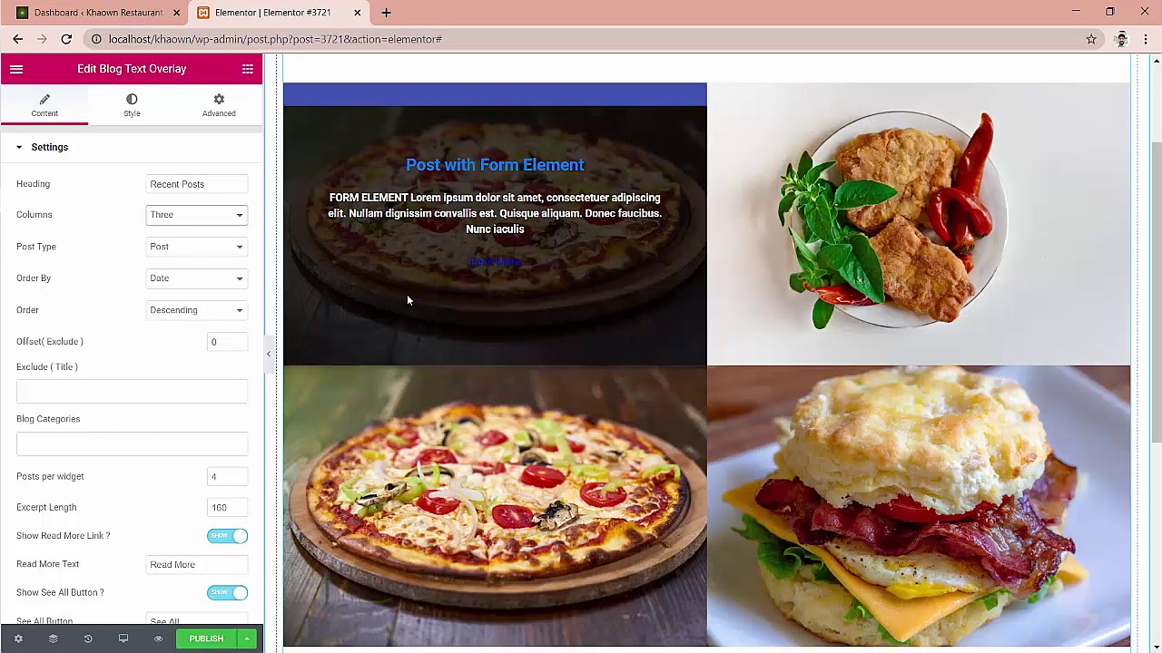The width and height of the screenshot is (1162, 653).
Task: Open a new browser tab
Action: 386,13
